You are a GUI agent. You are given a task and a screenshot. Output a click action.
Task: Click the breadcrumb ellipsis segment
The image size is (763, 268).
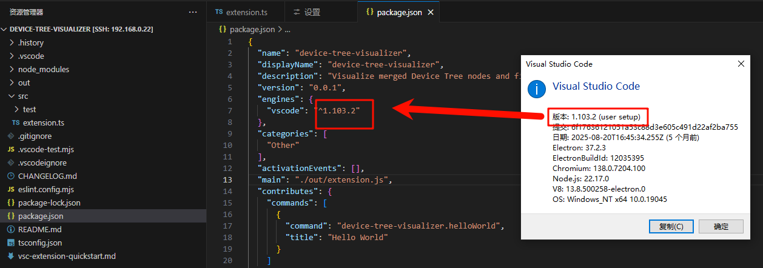coord(287,28)
